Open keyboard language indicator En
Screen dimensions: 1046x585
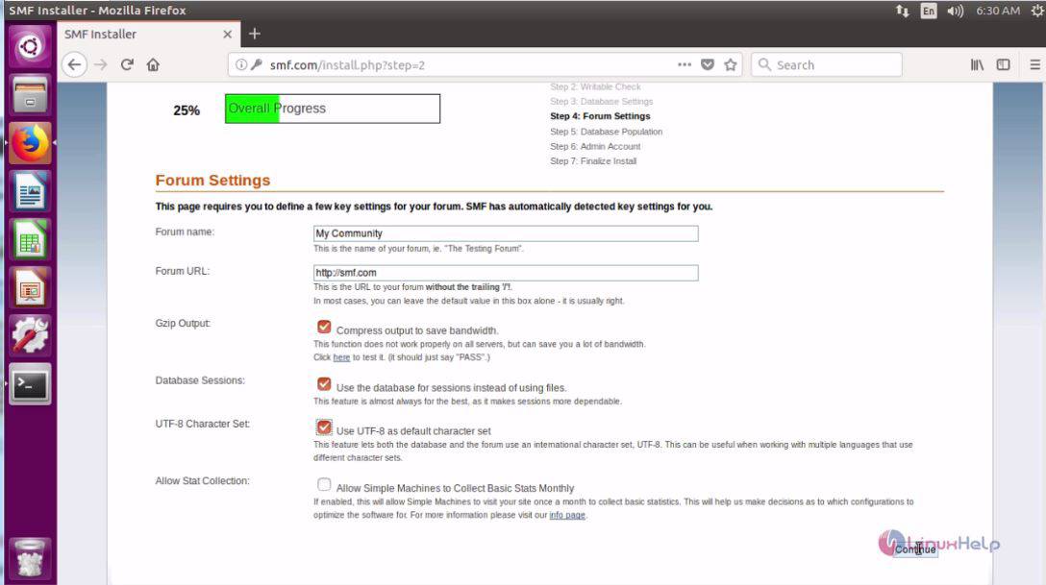(x=929, y=11)
